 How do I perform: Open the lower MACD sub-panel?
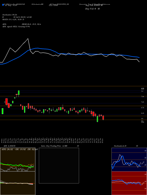tap(18, 183)
